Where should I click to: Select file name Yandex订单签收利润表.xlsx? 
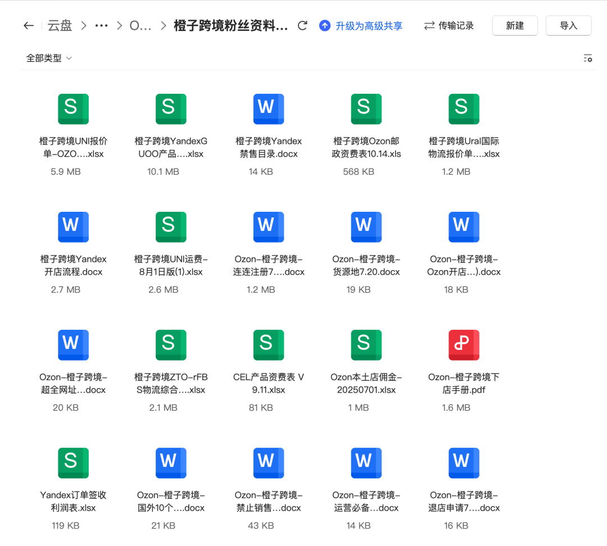[x=73, y=502]
